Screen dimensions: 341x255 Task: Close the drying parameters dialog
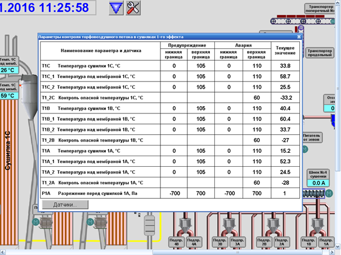(299, 37)
